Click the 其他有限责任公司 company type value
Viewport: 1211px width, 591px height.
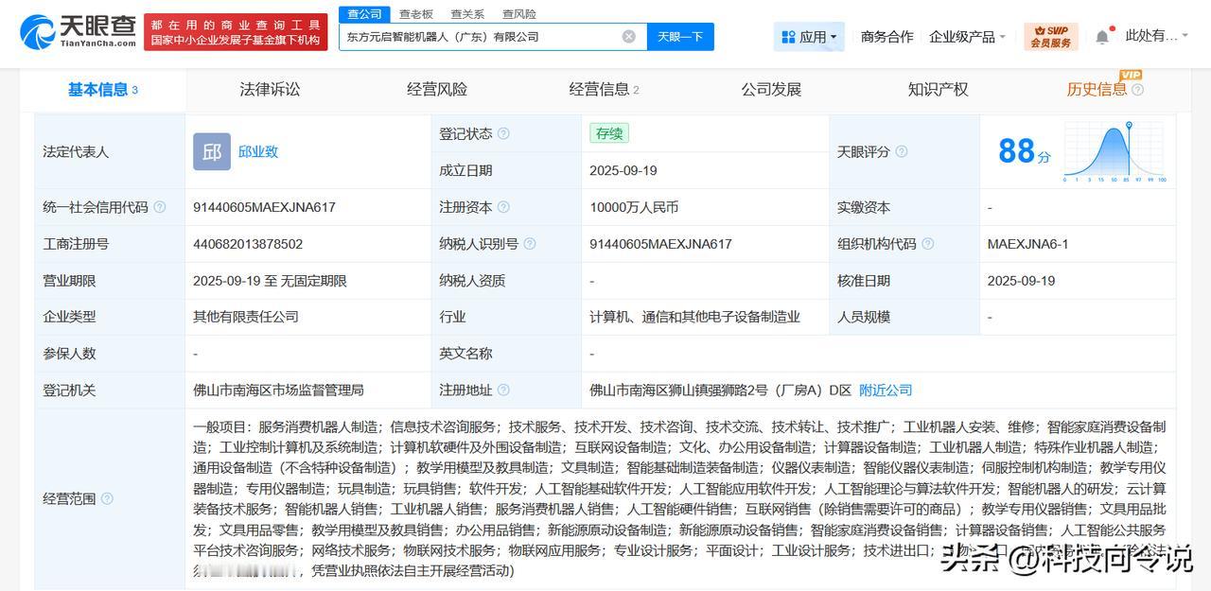pyautogui.click(x=246, y=317)
